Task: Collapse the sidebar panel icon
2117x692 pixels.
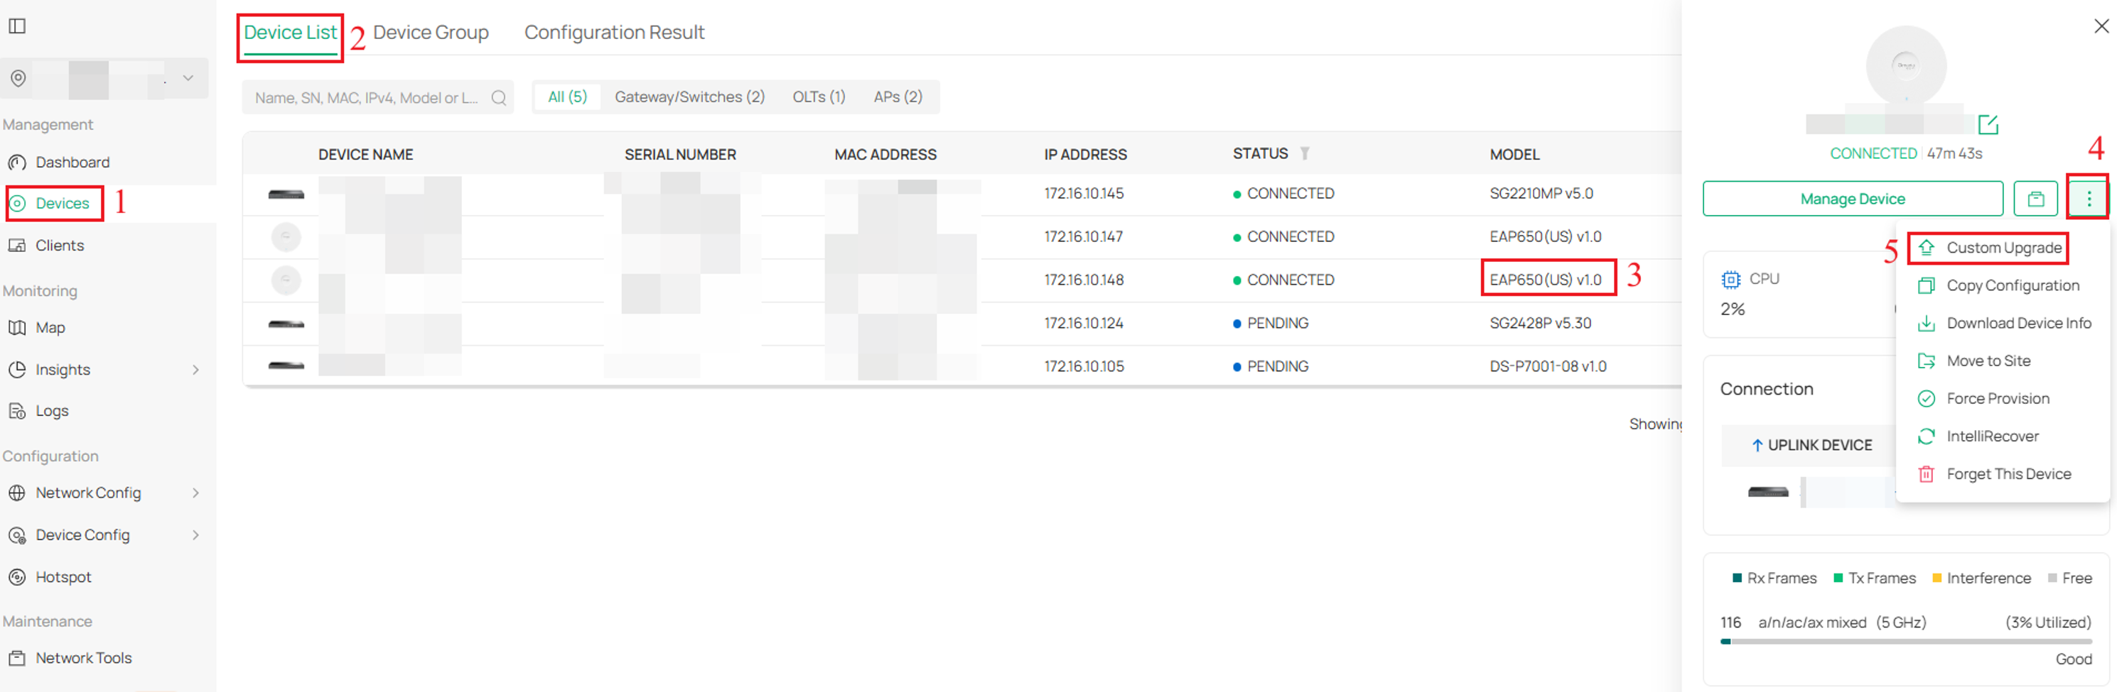Action: coord(17,26)
